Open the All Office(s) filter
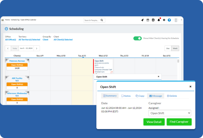This screenshot has width=203, height=138. pyautogui.click(x=10, y=40)
